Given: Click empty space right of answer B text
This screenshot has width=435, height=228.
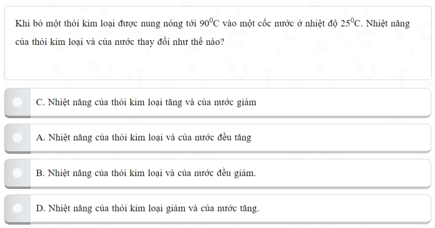Looking at the screenshot, I should tap(340, 173).
